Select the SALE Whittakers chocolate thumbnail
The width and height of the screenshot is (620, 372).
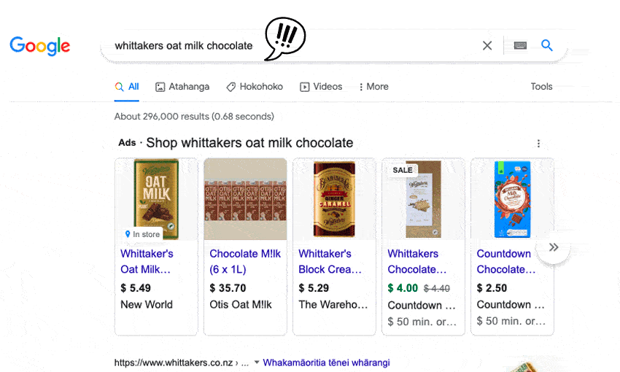[423, 199]
